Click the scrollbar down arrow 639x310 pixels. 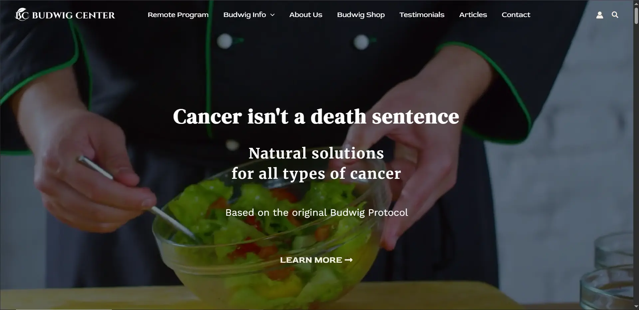(636, 307)
